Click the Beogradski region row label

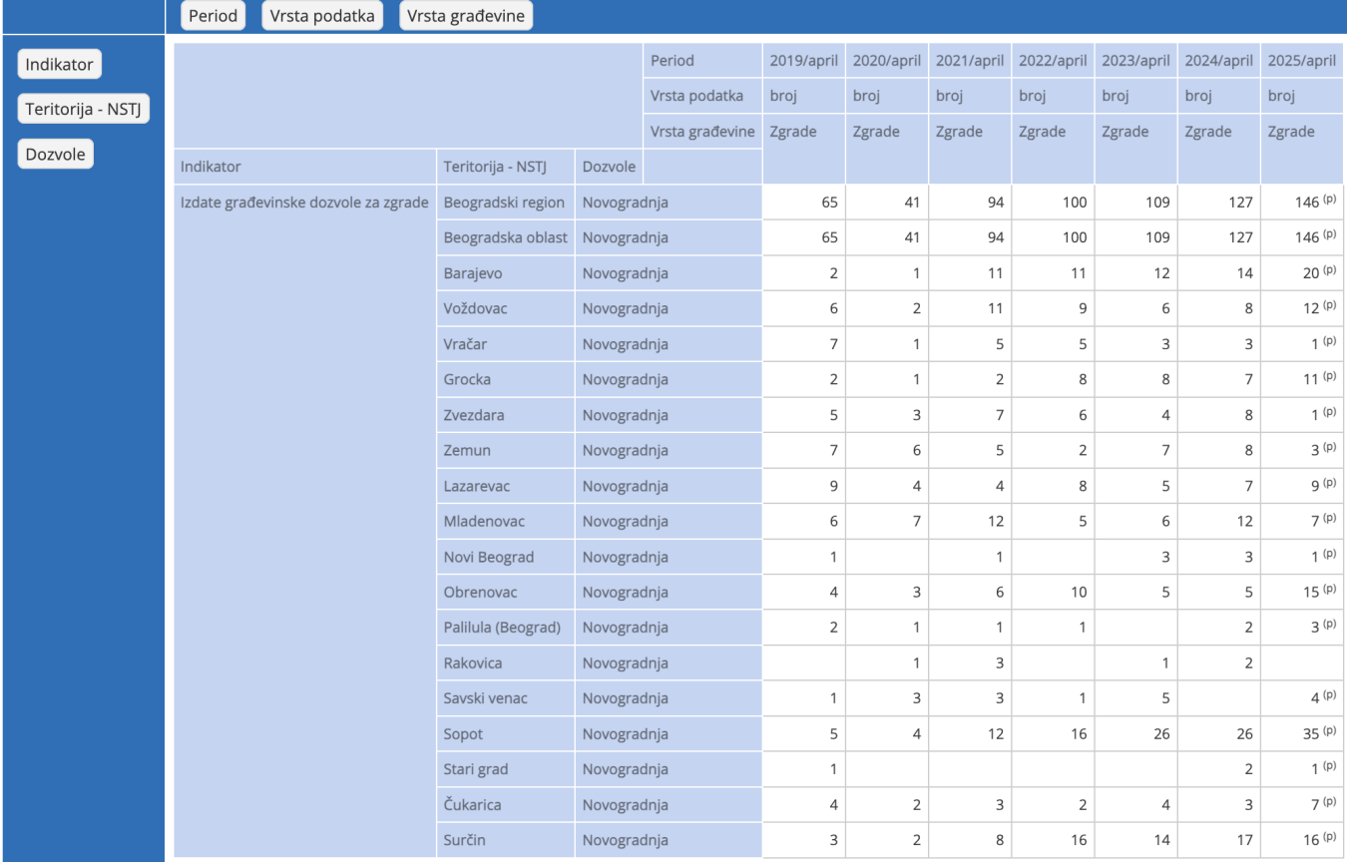pos(504,203)
